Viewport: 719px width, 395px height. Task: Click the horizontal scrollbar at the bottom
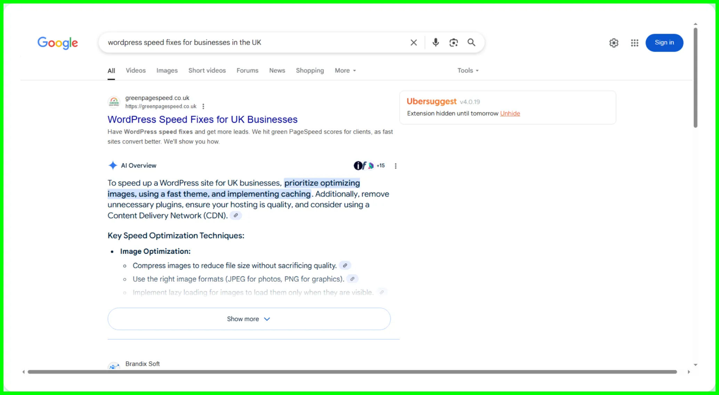pyautogui.click(x=352, y=372)
